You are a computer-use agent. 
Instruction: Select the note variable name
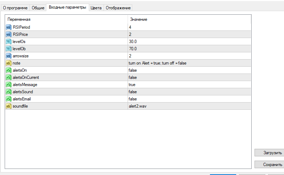click(17, 63)
